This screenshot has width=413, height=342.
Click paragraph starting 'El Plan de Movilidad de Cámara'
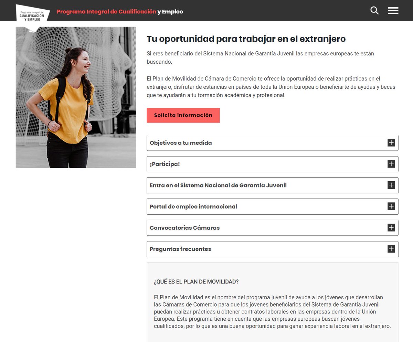coord(271,87)
